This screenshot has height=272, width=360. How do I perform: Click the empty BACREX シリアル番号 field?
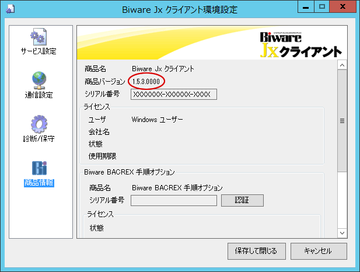pyautogui.click(x=174, y=201)
